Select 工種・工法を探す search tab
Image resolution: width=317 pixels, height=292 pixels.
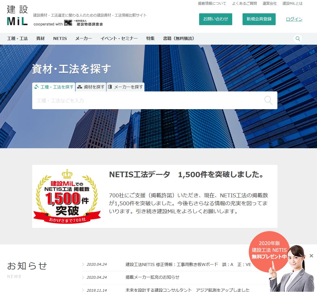[x=53, y=87]
